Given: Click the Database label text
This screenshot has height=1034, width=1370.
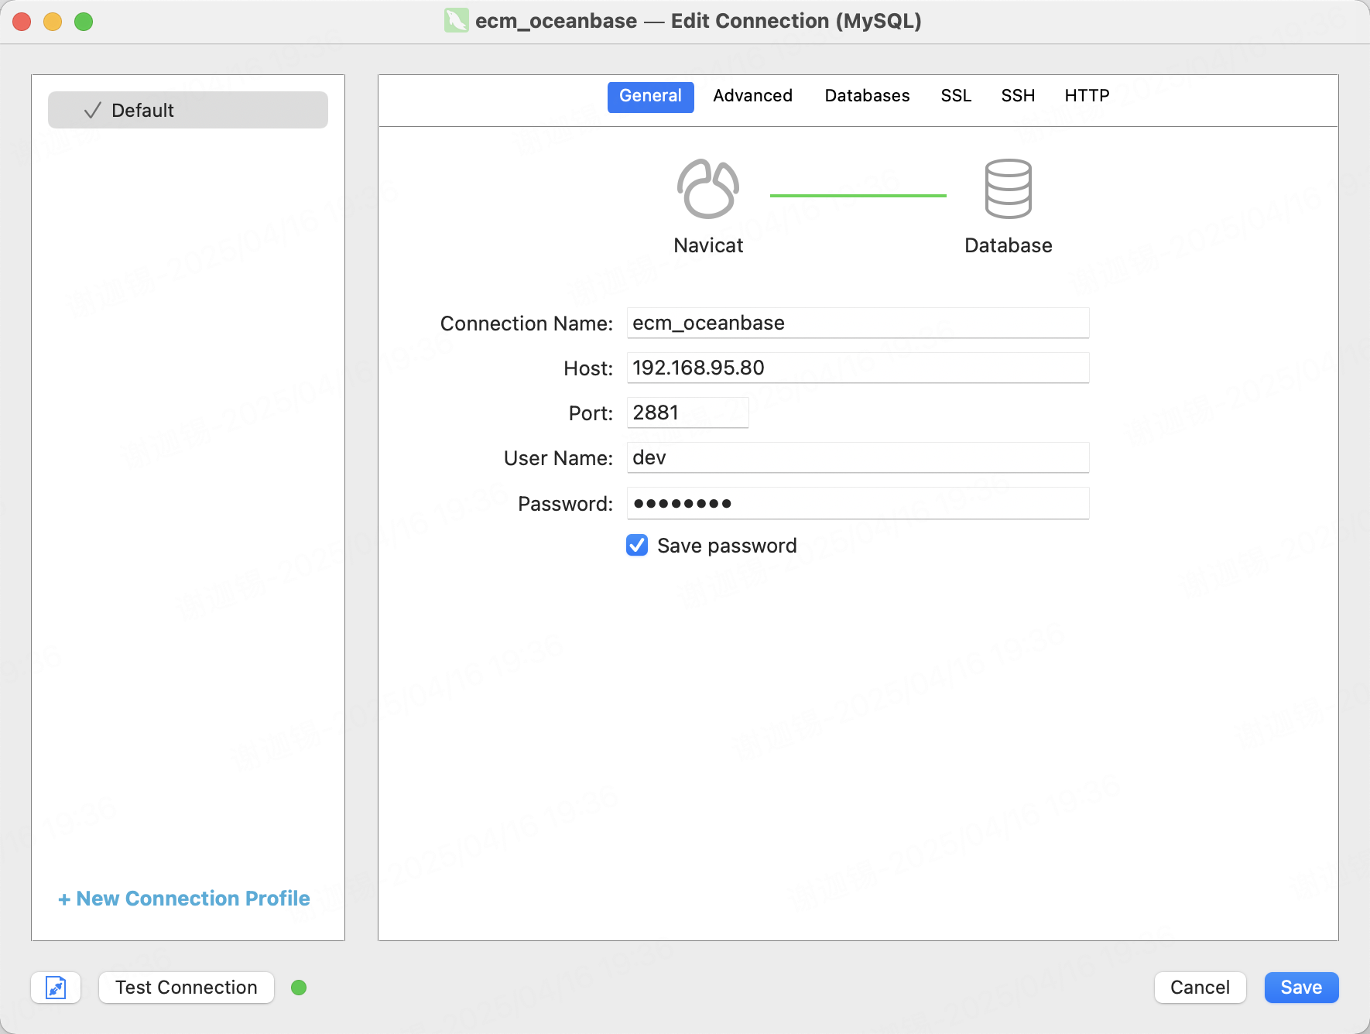Looking at the screenshot, I should (1008, 245).
